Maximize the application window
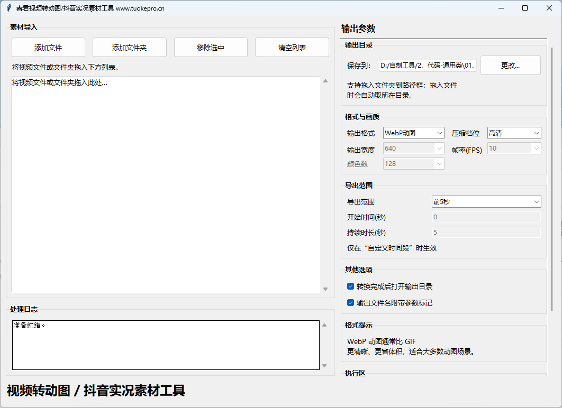 pyautogui.click(x=524, y=8)
